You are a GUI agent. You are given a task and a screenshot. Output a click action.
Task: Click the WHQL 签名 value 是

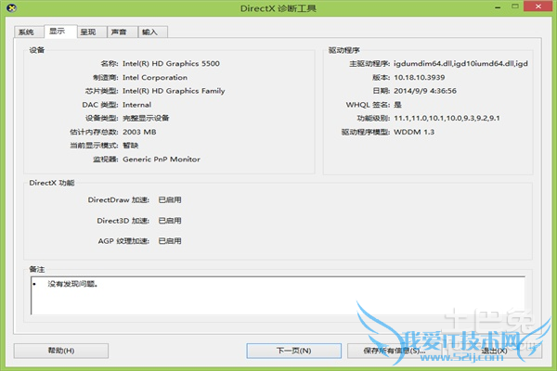click(x=397, y=105)
